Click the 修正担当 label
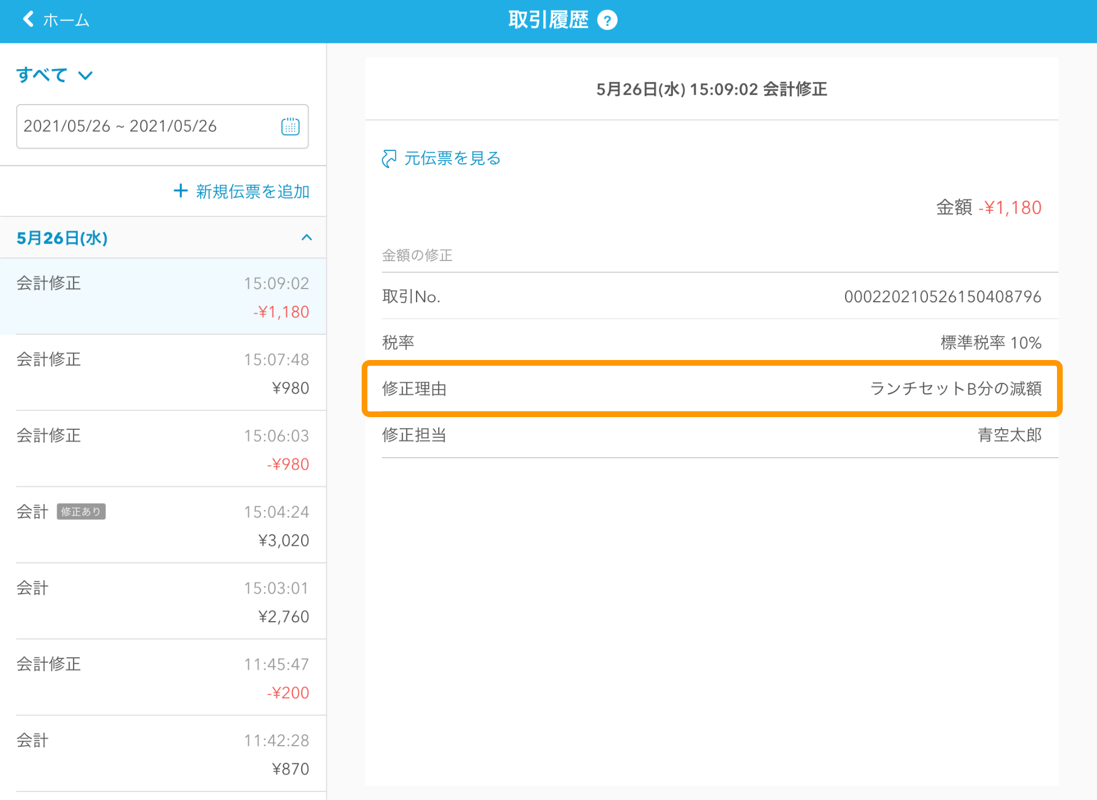 pyautogui.click(x=414, y=435)
